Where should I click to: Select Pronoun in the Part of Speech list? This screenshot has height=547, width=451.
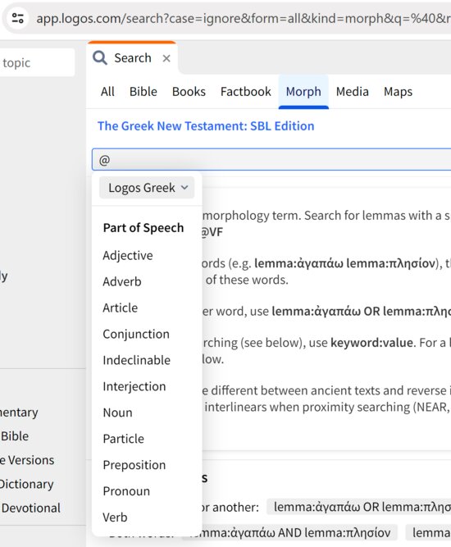coord(126,491)
